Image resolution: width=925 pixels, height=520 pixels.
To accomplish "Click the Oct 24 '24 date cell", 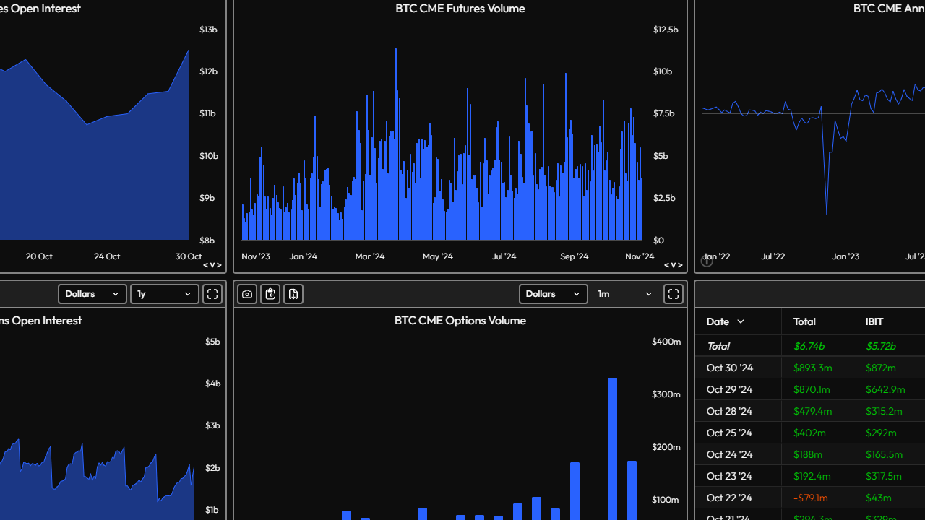I will pos(730,454).
